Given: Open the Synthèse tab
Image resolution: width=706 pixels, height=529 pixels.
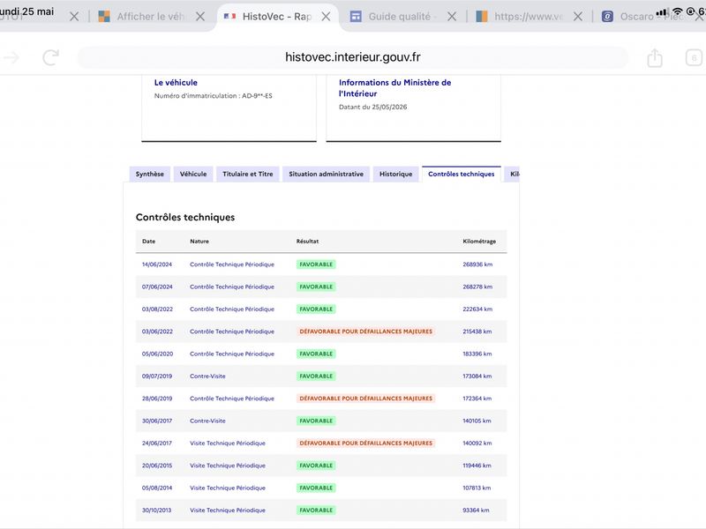Looking at the screenshot, I should pos(150,174).
